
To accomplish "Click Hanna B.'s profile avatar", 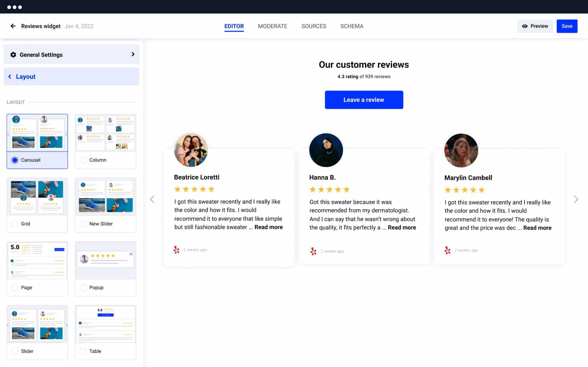I will coord(326,150).
